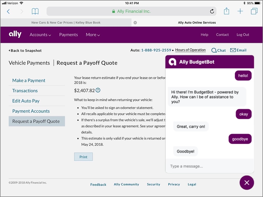Select Edit Auto Pay in the sidebar
Image resolution: width=263 pixels, height=197 pixels.
pos(26,101)
